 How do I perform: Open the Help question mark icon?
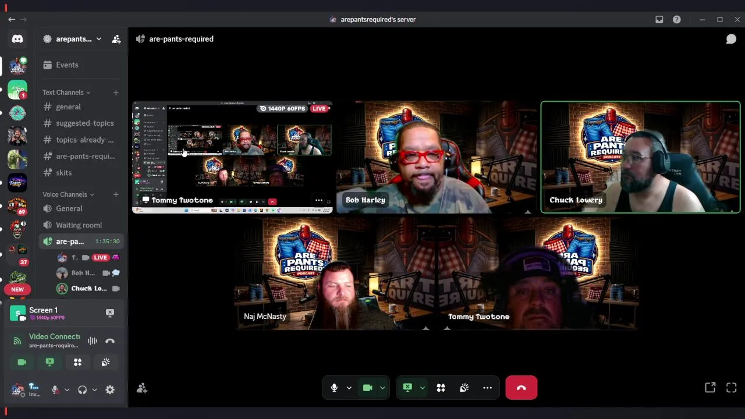click(677, 19)
